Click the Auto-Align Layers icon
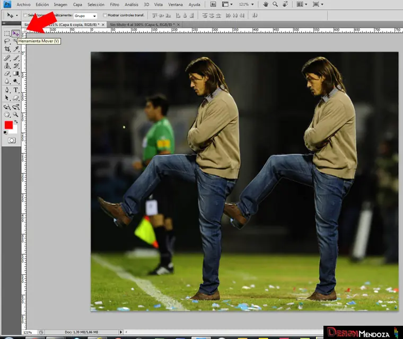The image size is (403, 339). 255,16
